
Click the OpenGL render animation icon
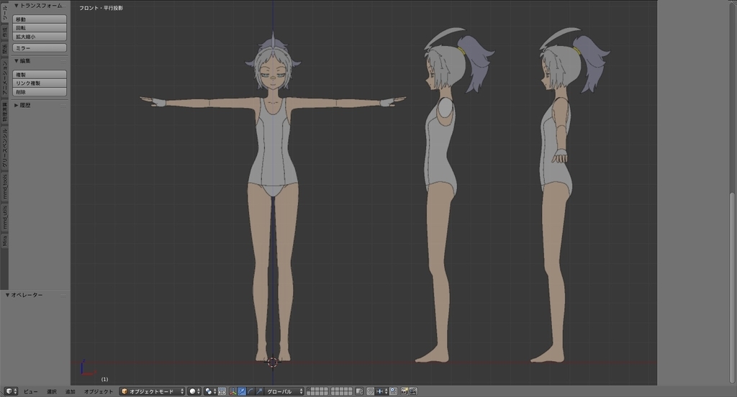coord(412,391)
